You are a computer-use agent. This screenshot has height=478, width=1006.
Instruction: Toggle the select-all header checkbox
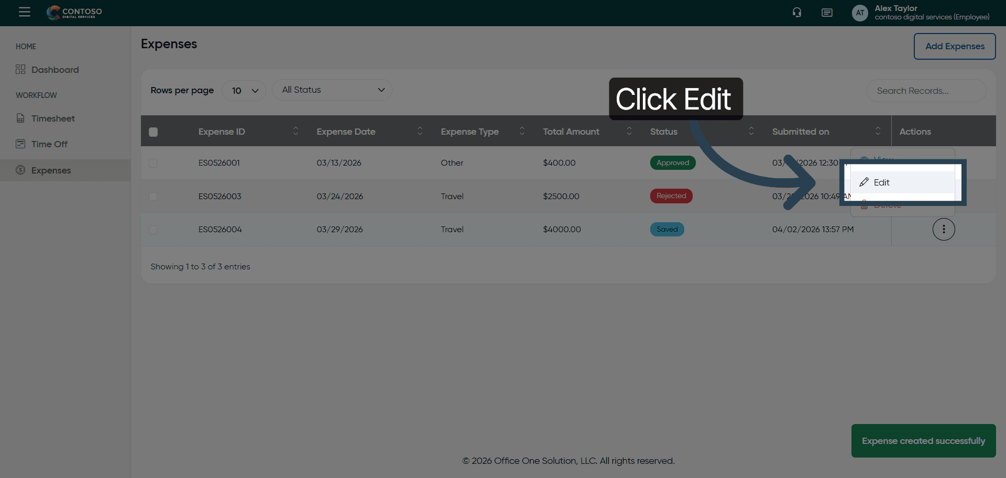[153, 132]
